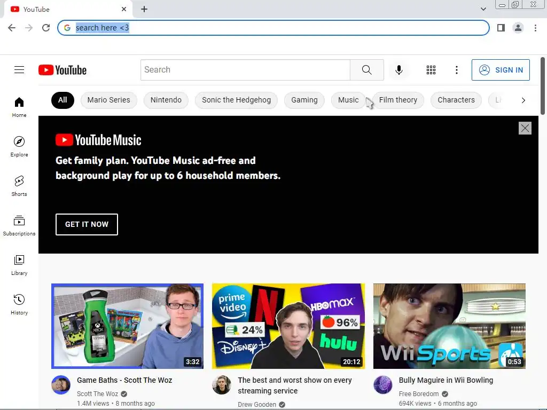The height and width of the screenshot is (410, 547).
Task: Click Drew Gooden channel avatar
Action: coord(222,385)
